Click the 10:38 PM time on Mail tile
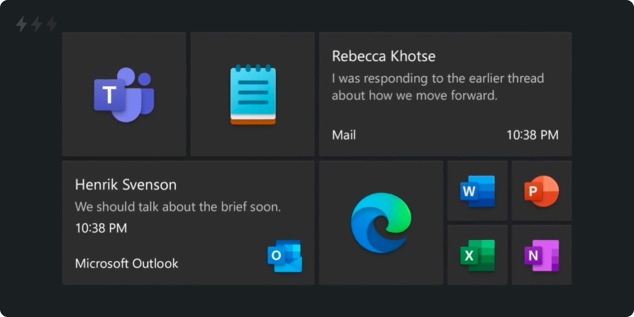Screen dimensions: 634x317 pyautogui.click(x=532, y=135)
